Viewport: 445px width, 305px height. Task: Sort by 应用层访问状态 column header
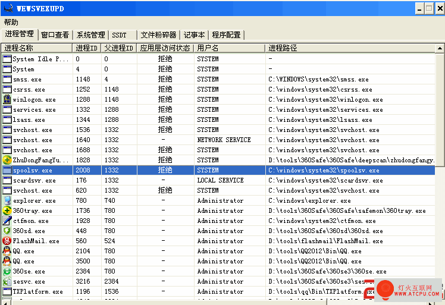point(165,48)
